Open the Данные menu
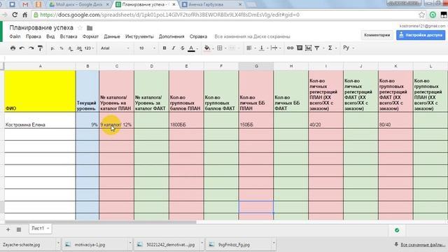Viewport: 448px width, 252px height. click(x=112, y=36)
